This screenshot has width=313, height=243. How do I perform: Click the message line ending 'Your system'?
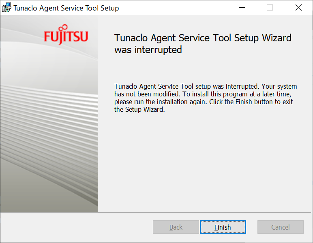coord(206,87)
